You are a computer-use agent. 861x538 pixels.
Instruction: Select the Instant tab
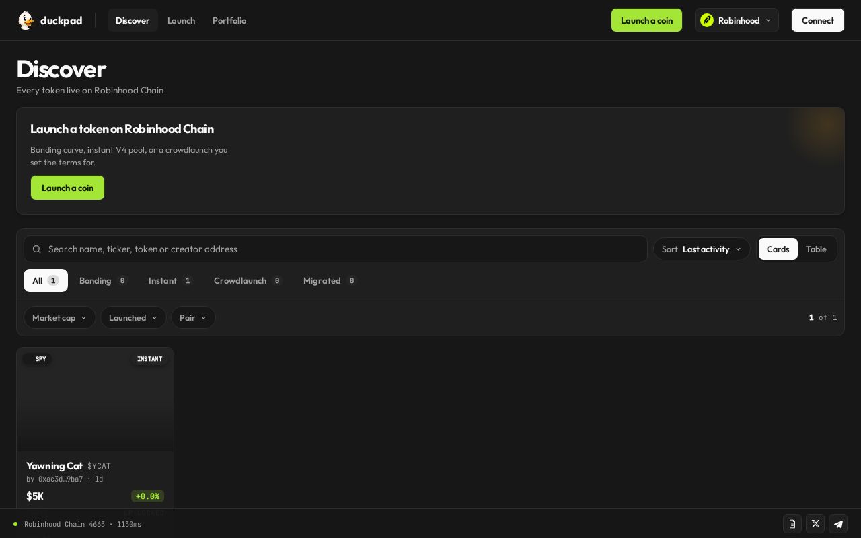click(x=170, y=280)
